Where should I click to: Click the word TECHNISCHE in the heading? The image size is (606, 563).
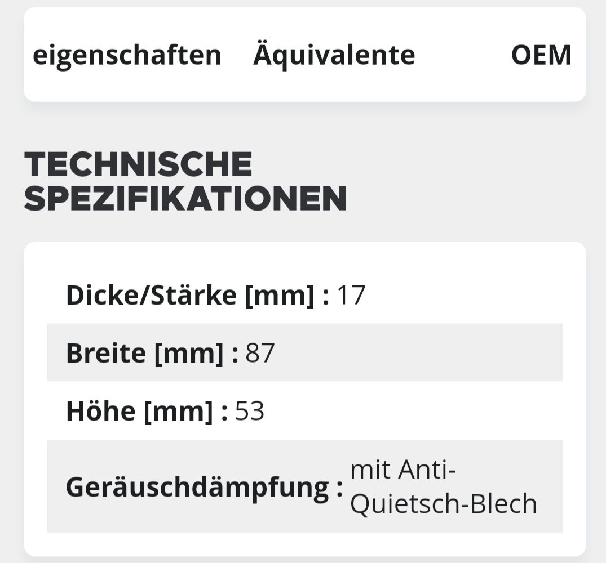(138, 164)
